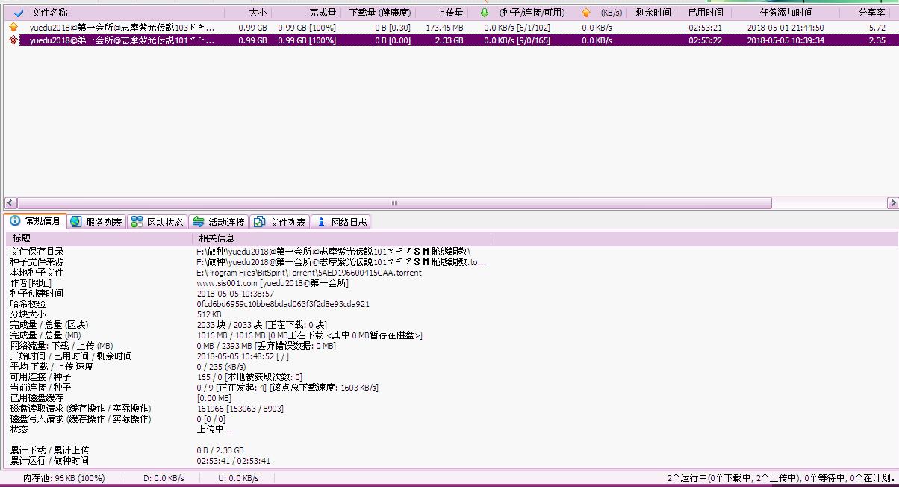Click the 相关信息 header in the details panel

217,238
